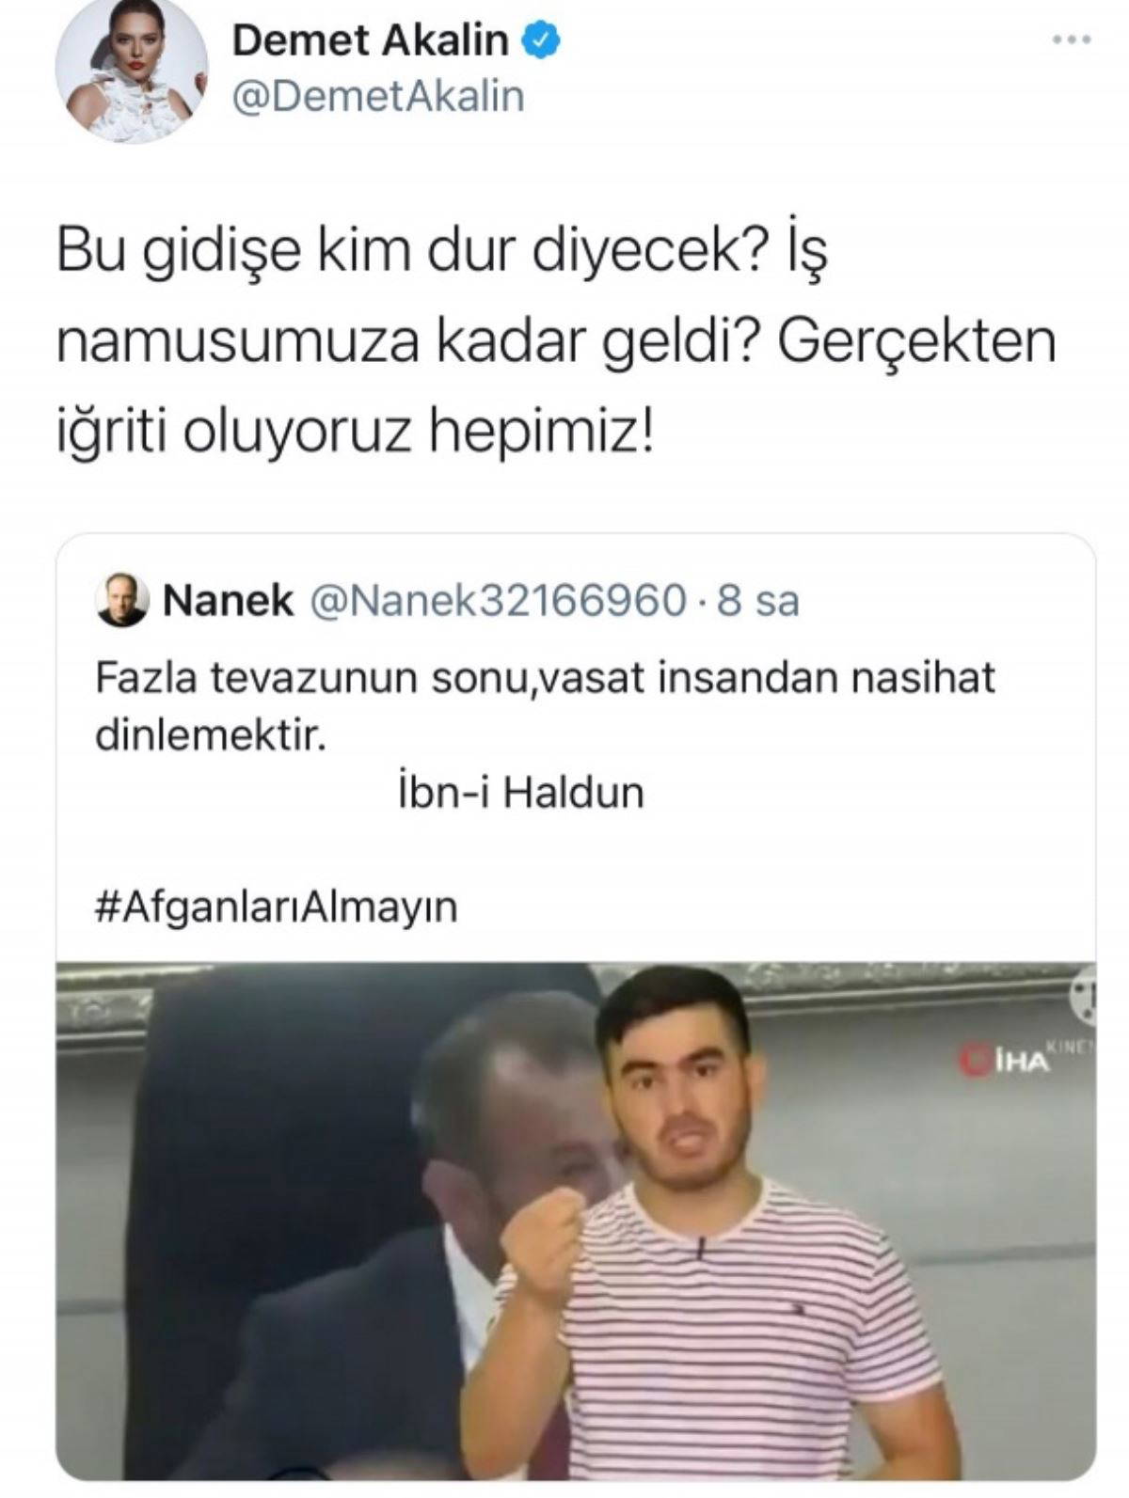Open the @DemetAkalin handle link
This screenshot has width=1129, height=1498.
(x=377, y=98)
